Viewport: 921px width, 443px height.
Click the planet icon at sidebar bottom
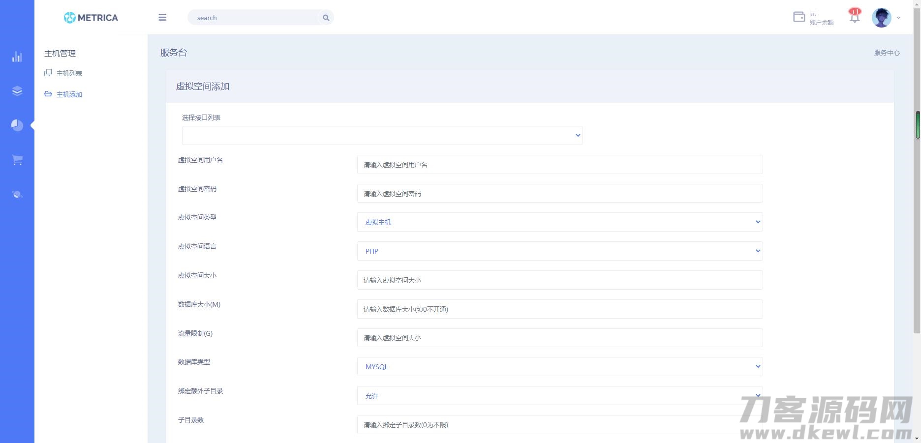click(x=17, y=193)
